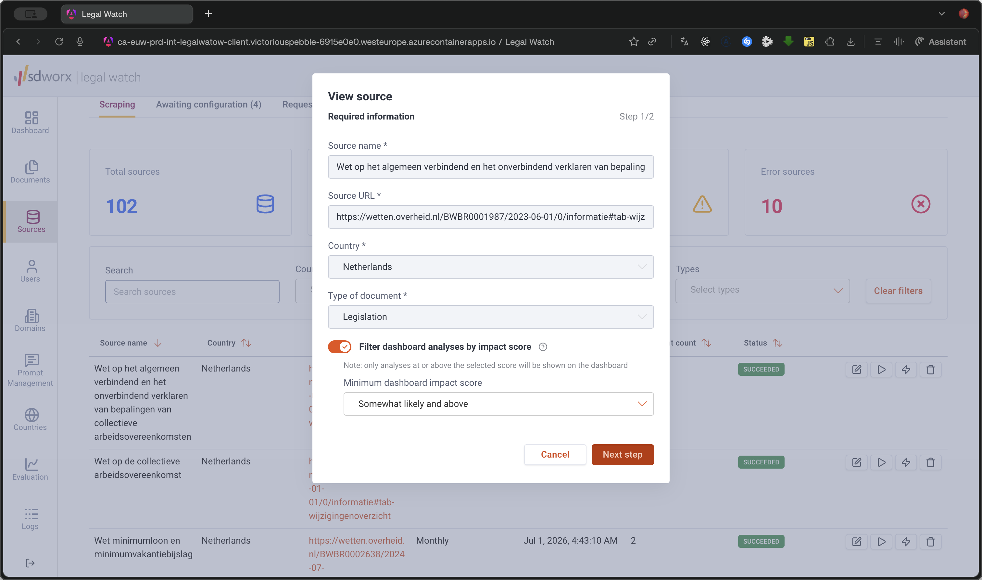This screenshot has width=982, height=580.
Task: Bookmark this page with the star icon
Action: point(634,42)
